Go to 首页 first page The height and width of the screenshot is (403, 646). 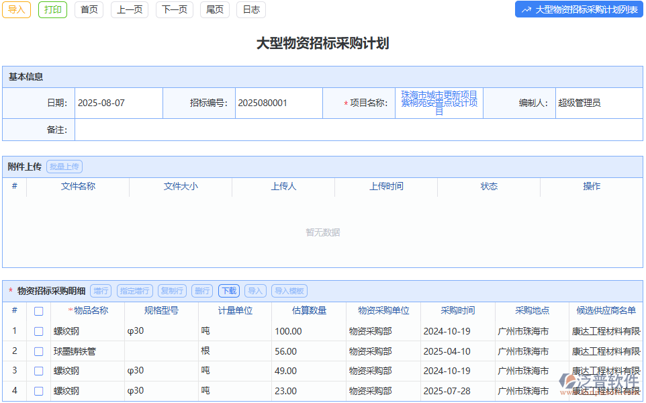point(89,10)
